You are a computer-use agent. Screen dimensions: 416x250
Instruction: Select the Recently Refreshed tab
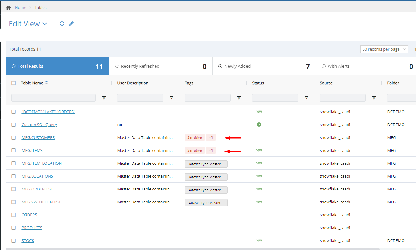click(161, 66)
